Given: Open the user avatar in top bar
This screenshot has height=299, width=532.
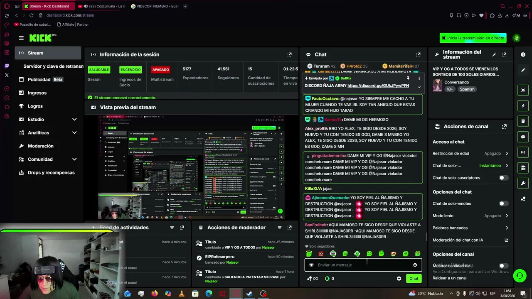Looking at the screenshot, I should tap(517, 38).
